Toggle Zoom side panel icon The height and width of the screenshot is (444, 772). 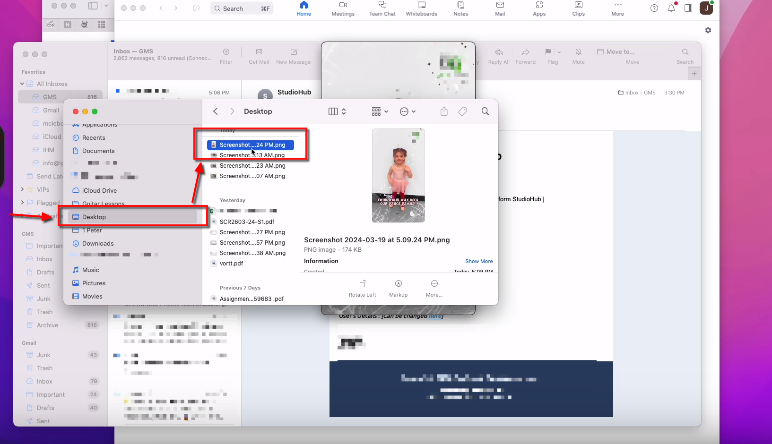pyautogui.click(x=688, y=8)
